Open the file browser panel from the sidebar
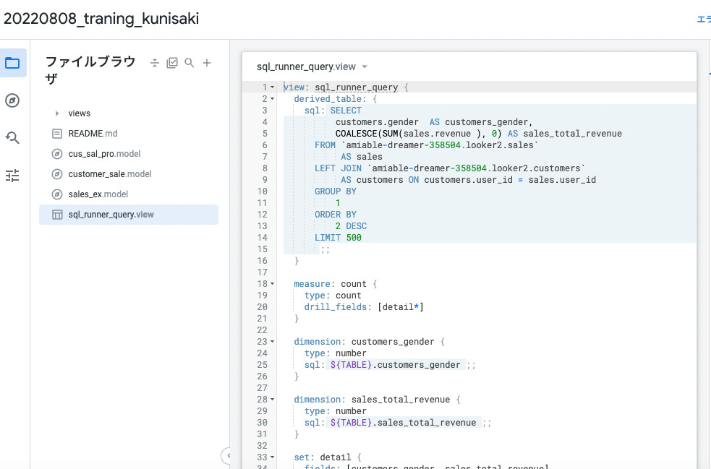Image resolution: width=711 pixels, height=469 pixels. 13,63
